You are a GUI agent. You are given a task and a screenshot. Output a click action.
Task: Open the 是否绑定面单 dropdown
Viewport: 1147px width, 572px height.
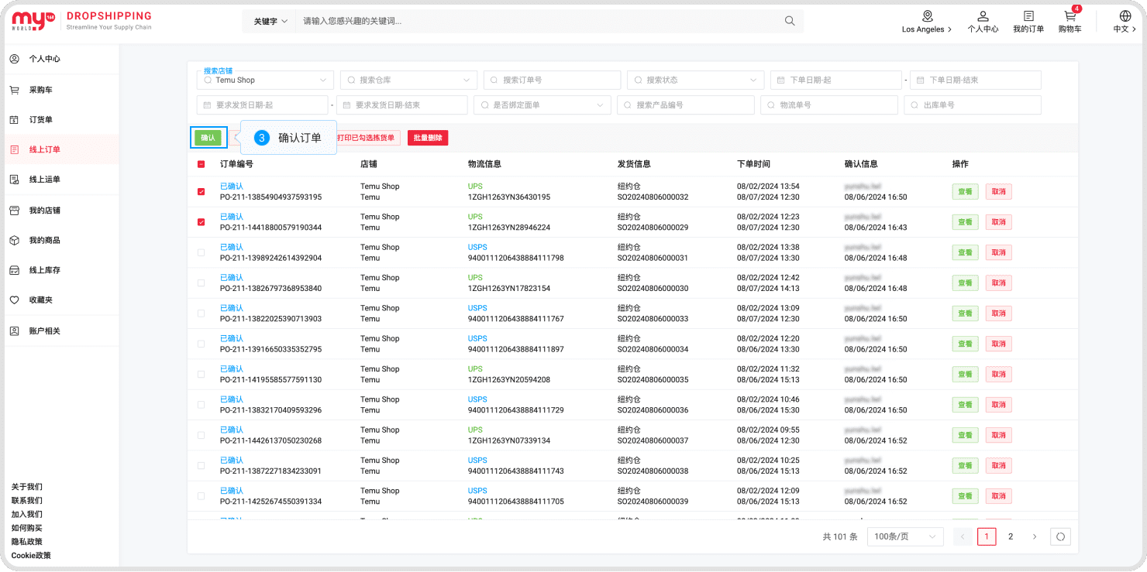coord(542,105)
